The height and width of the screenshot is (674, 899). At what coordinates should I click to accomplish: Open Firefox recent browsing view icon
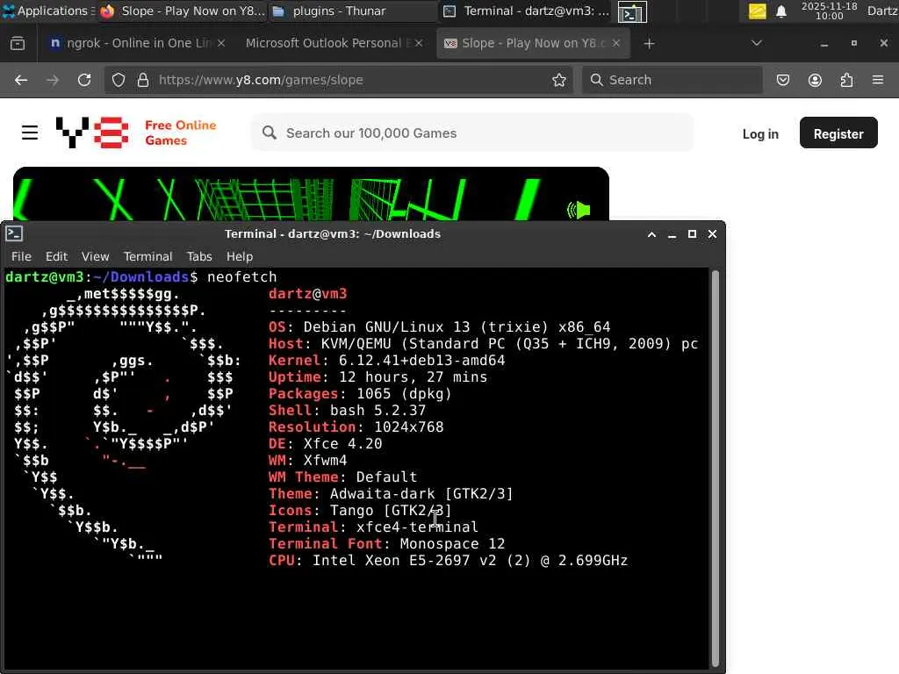(18, 43)
